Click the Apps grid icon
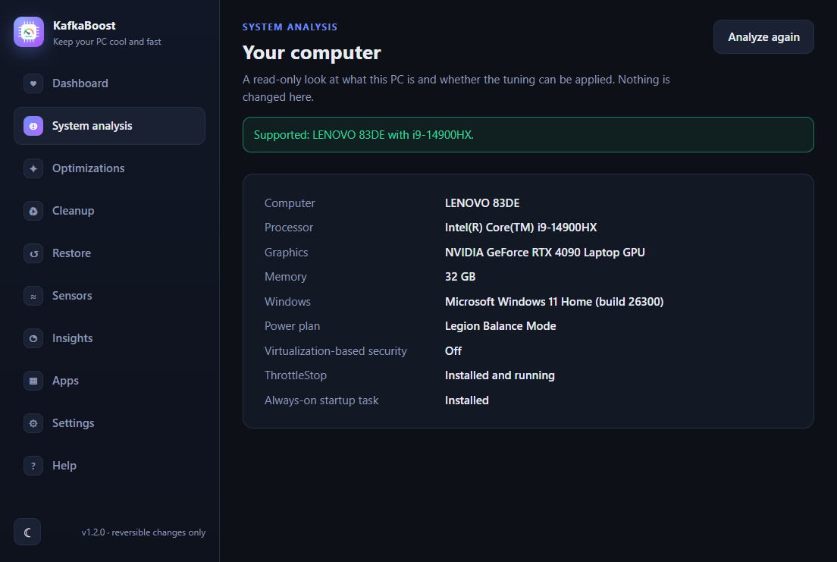 [33, 381]
